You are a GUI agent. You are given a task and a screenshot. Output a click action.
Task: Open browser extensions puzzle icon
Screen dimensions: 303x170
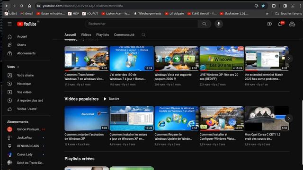(x=274, y=6)
